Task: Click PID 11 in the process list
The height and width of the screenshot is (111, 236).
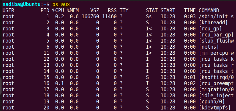Action: pyautogui.click(x=47, y=53)
